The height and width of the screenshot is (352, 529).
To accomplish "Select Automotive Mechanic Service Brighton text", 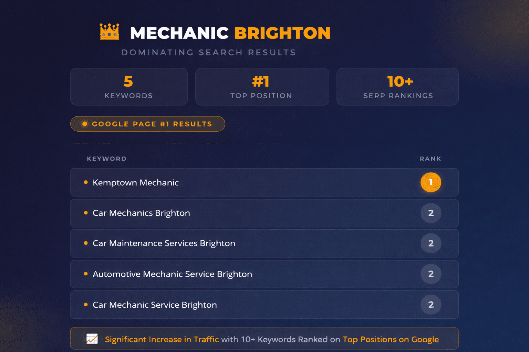I will point(172,274).
